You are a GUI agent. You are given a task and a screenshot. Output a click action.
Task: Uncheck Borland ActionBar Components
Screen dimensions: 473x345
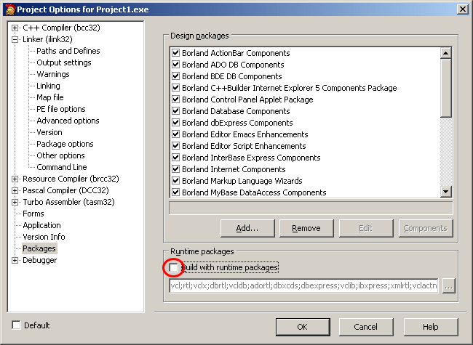pos(175,53)
